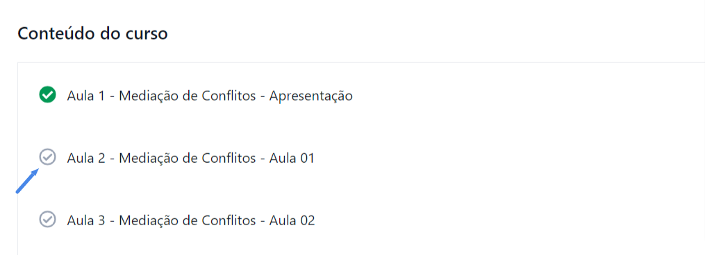705x255 pixels.
Task: Select the word "Apresentação" in first lesson
Action: [x=310, y=96]
